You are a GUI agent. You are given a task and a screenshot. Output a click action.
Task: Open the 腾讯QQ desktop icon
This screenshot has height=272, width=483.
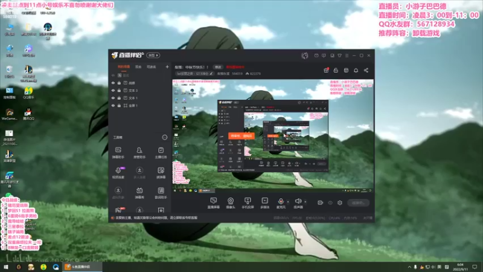(x=28, y=114)
